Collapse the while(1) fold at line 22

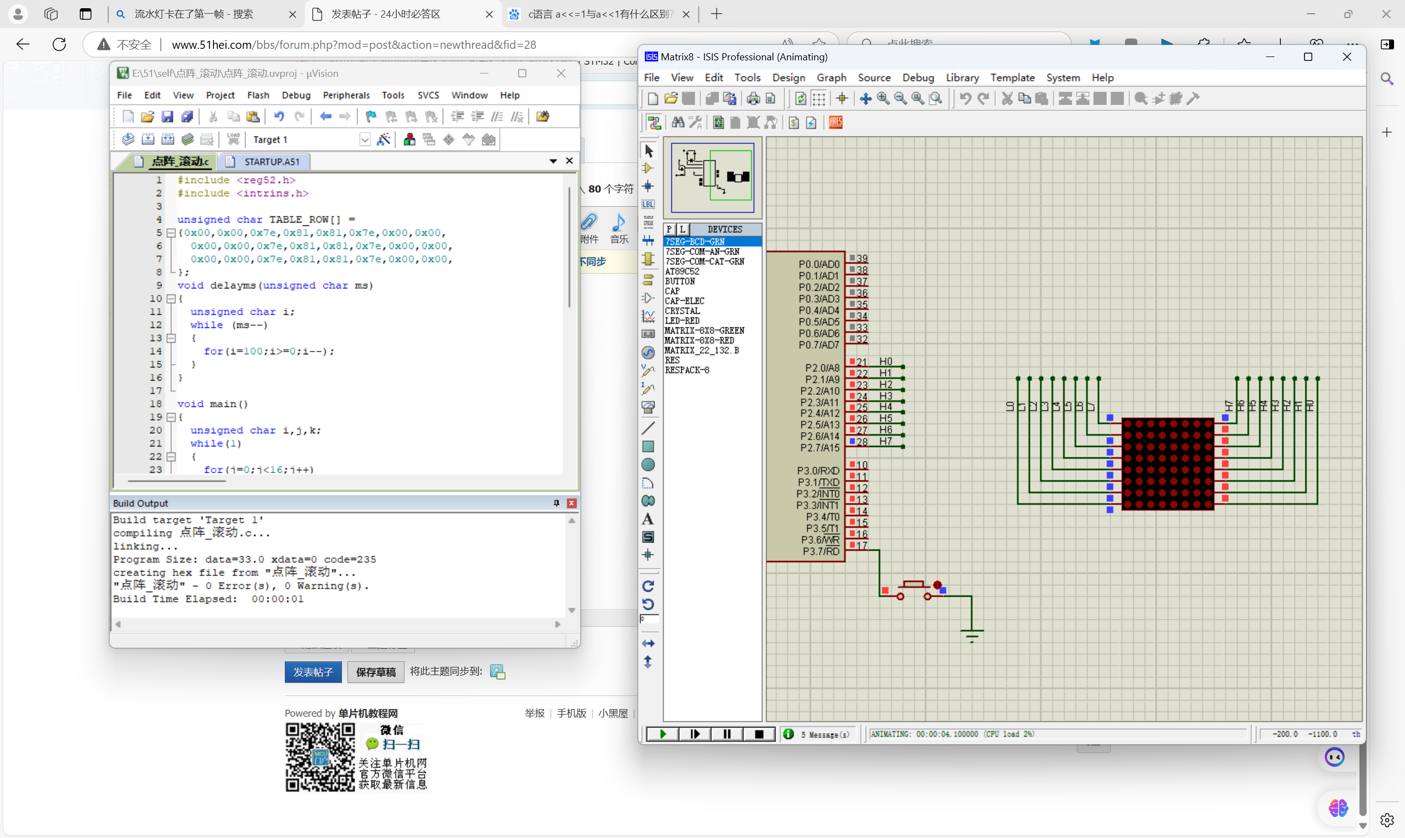[171, 457]
